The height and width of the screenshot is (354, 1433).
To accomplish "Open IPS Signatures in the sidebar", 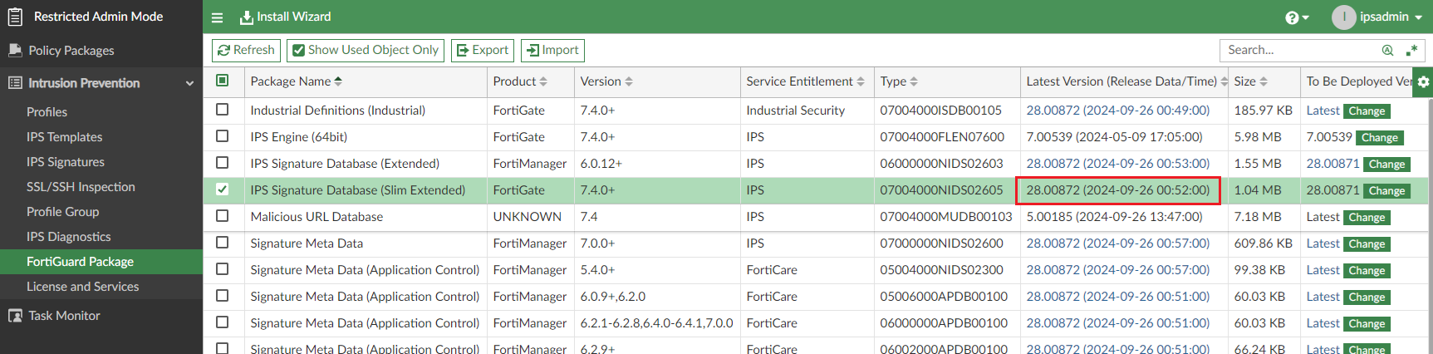I will coord(66,162).
